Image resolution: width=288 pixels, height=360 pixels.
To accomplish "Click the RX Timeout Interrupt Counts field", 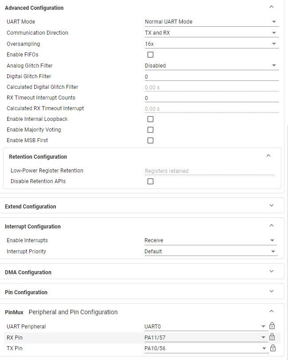I will (x=211, y=98).
